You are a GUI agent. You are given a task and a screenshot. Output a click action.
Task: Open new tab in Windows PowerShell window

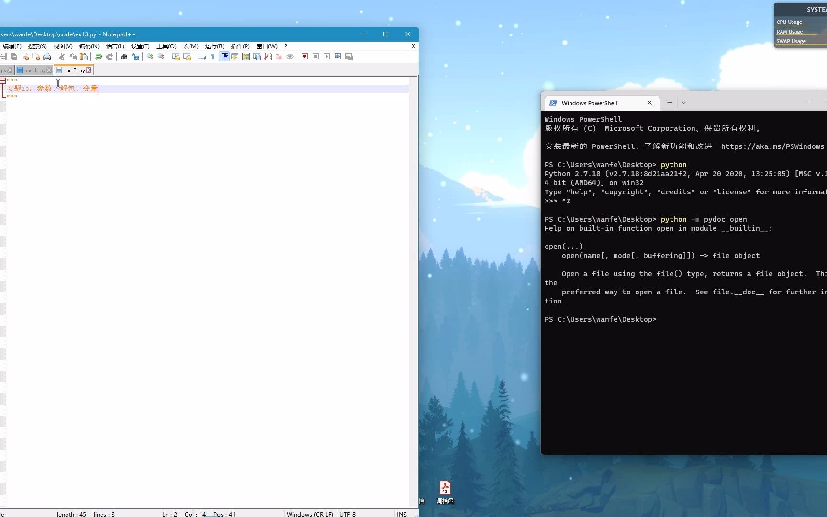[x=670, y=103]
